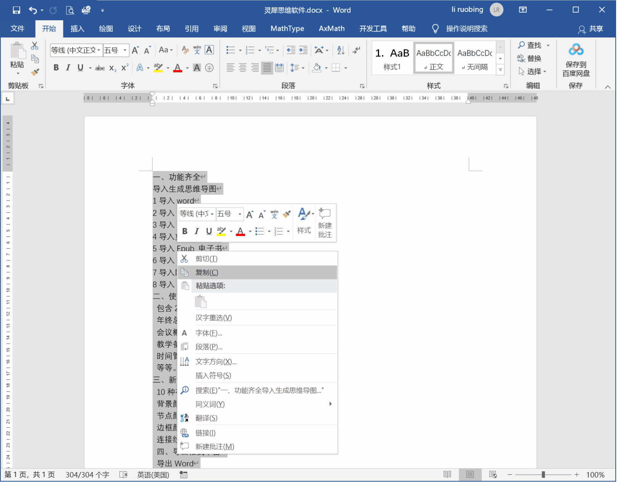618x482 pixels.
Task: Open font size dropdown in mini toolbar
Action: (x=240, y=214)
